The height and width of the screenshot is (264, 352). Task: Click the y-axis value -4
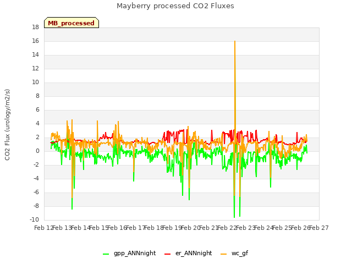pos(36,178)
